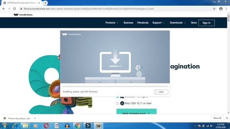The image size is (230, 129).
Task: Show all downloads
Action: pyautogui.click(x=217, y=118)
